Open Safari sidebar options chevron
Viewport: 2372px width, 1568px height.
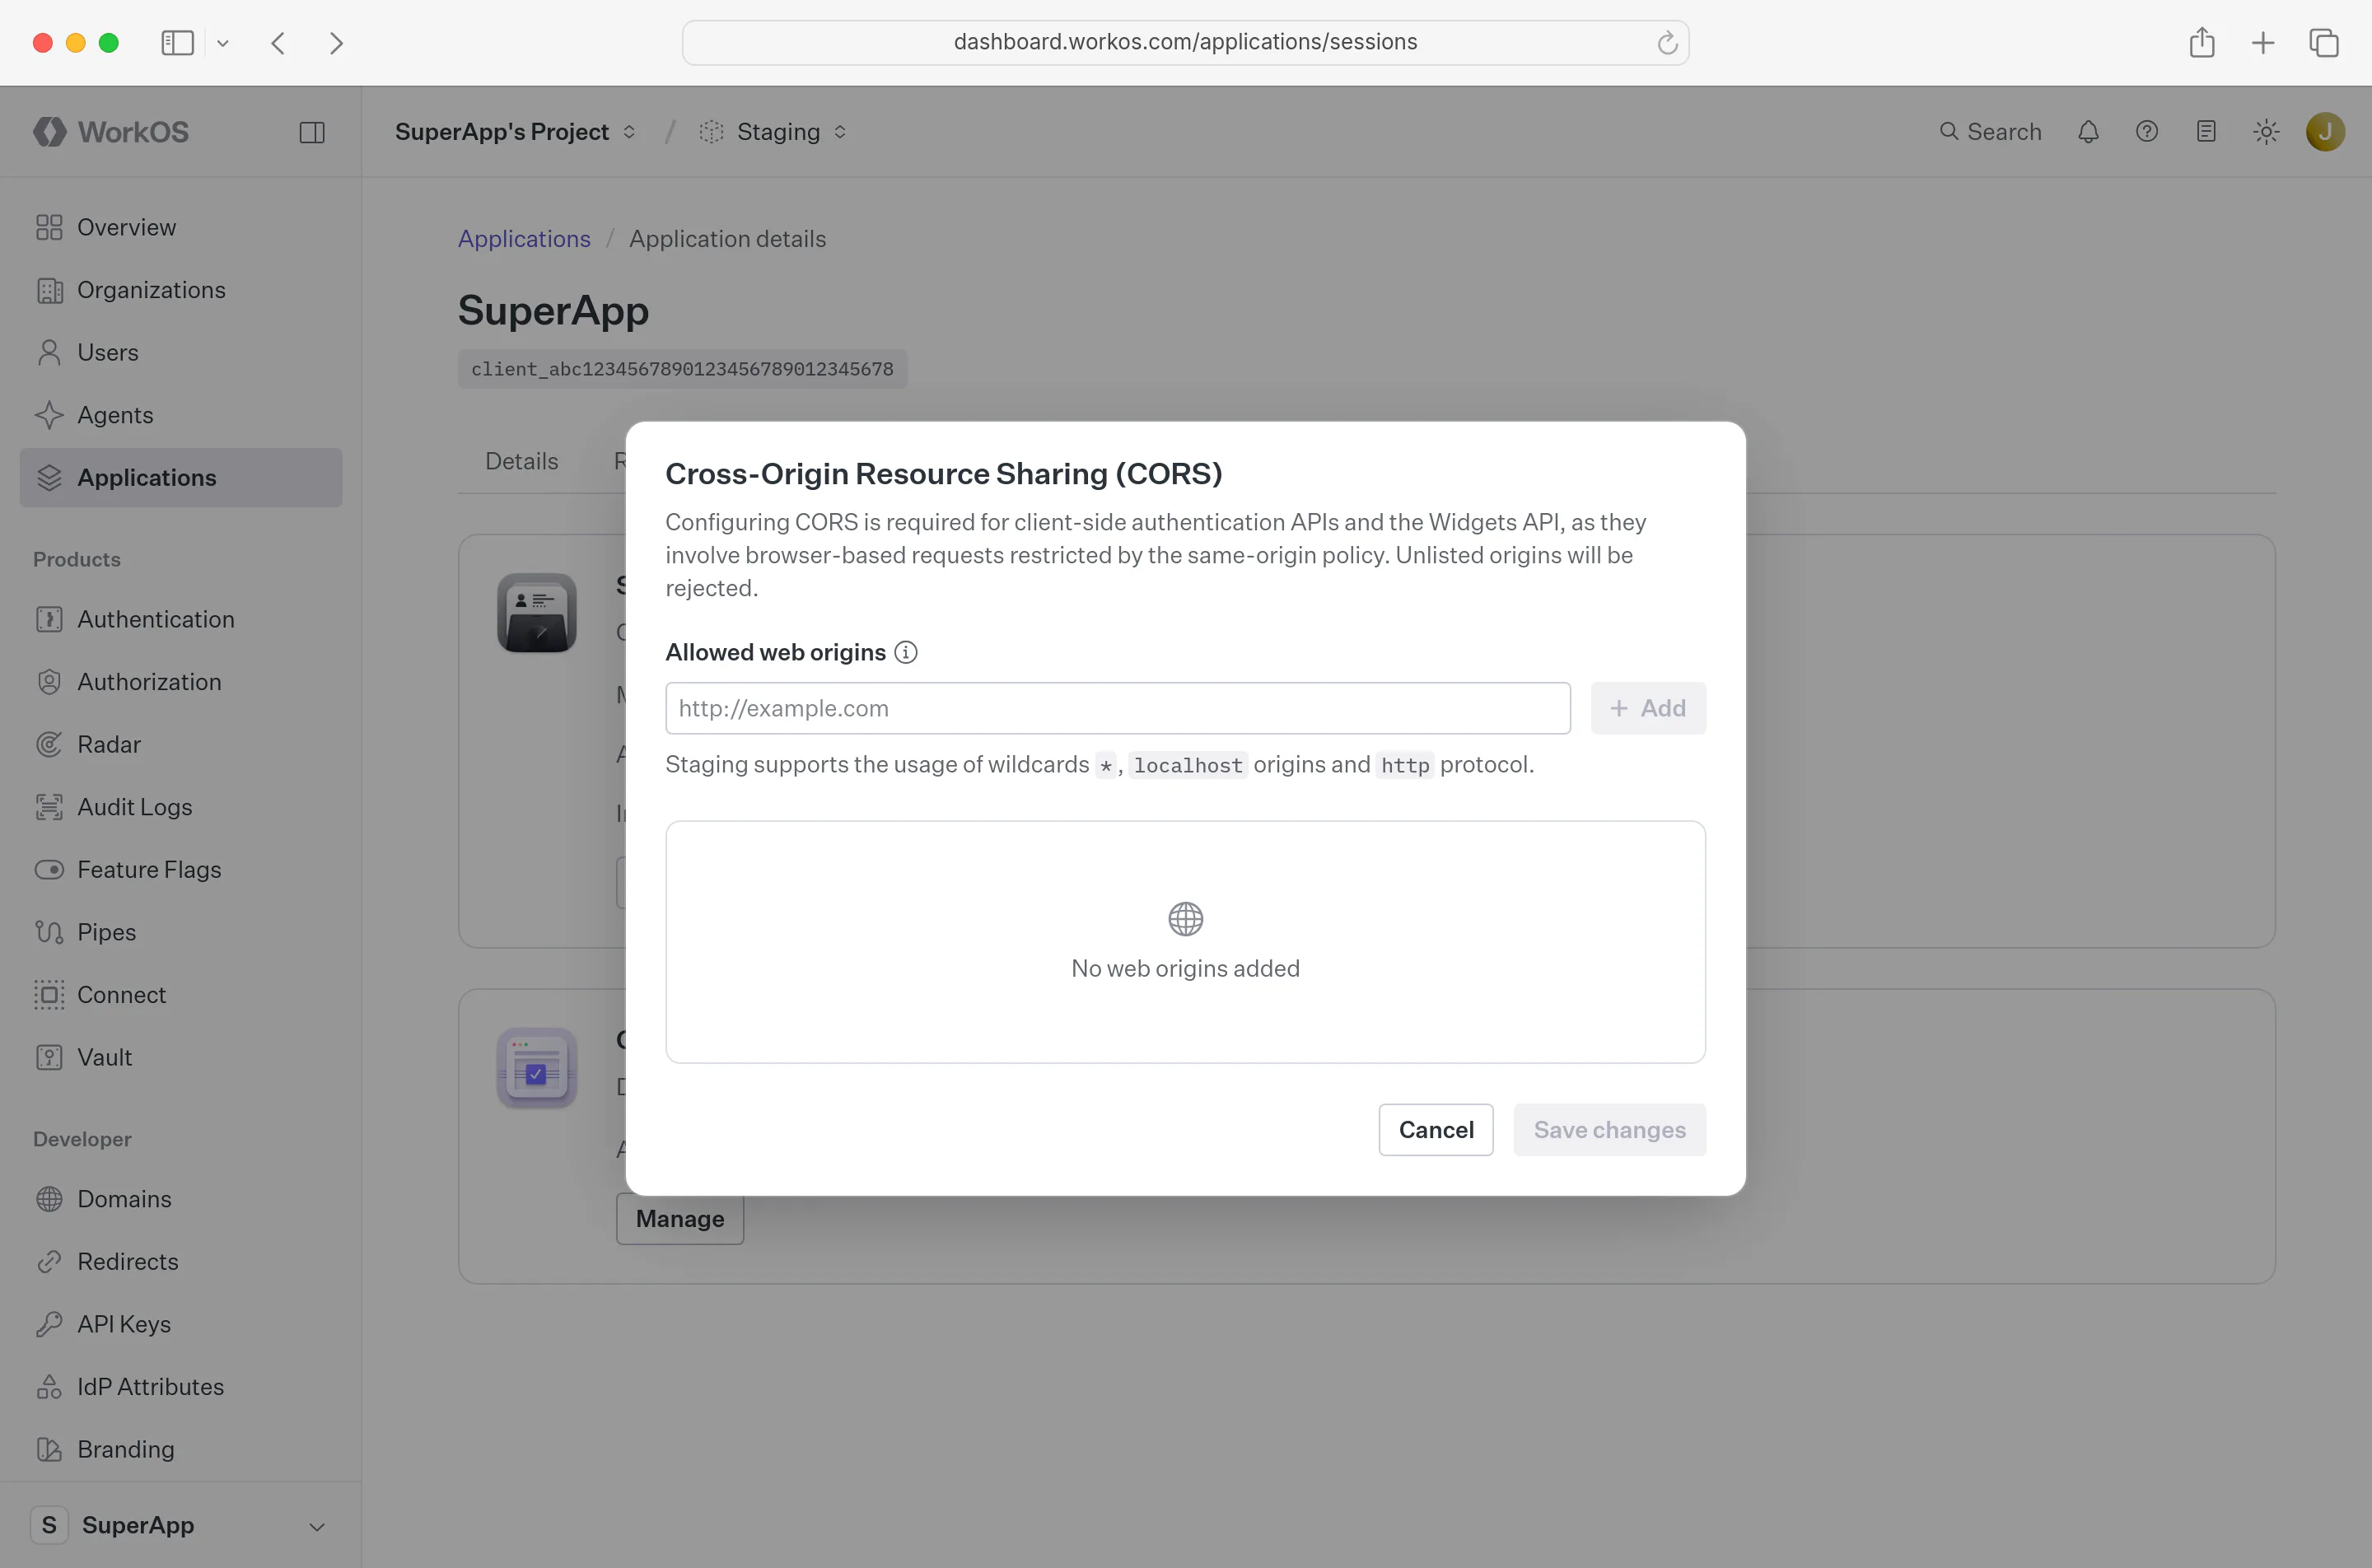coord(223,43)
